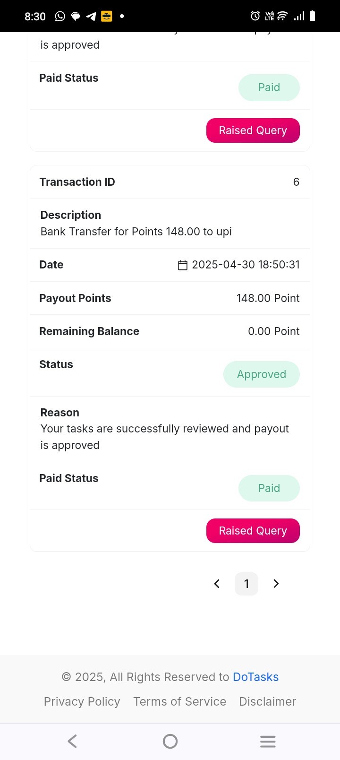Go to next page with right chevron
340x760 pixels.
[x=276, y=584]
